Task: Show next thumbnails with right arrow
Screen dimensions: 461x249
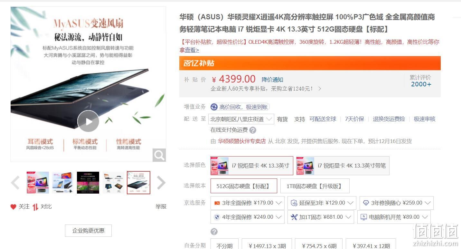Action: (x=161, y=183)
